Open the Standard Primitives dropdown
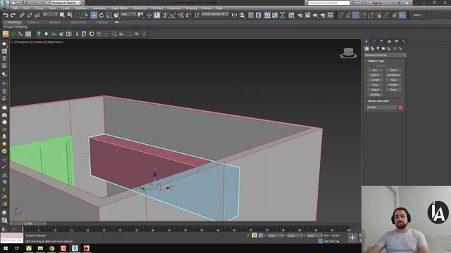This screenshot has width=451, height=253. pyautogui.click(x=385, y=55)
